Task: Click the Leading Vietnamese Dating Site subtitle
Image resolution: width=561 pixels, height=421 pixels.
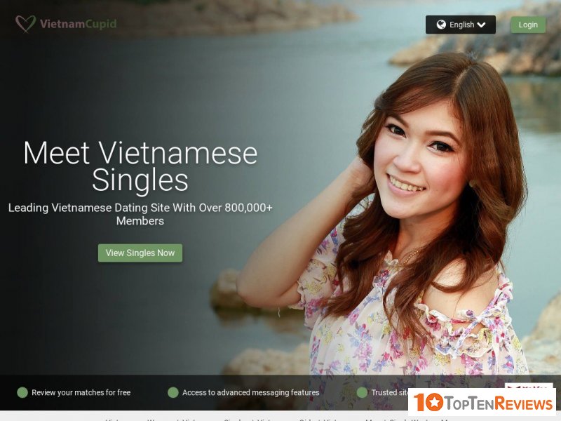Action: tap(140, 214)
